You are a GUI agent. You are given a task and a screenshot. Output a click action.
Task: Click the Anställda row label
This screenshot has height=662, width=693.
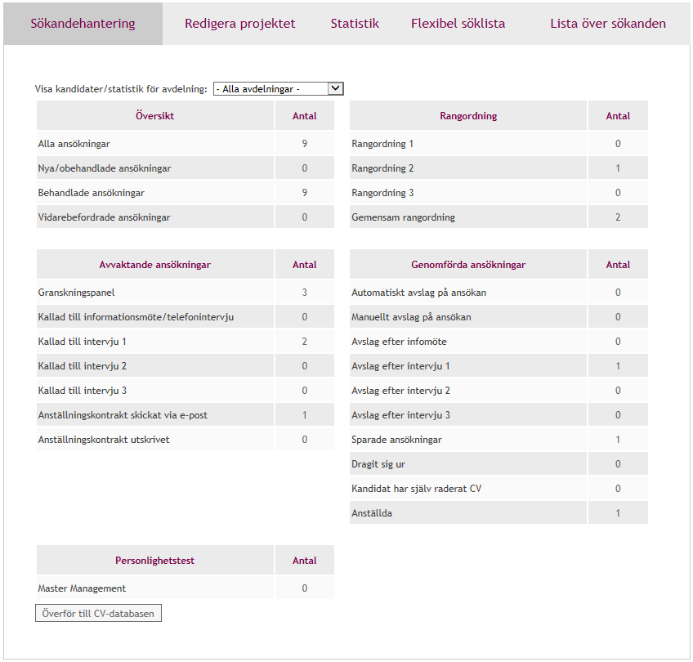coord(372,513)
